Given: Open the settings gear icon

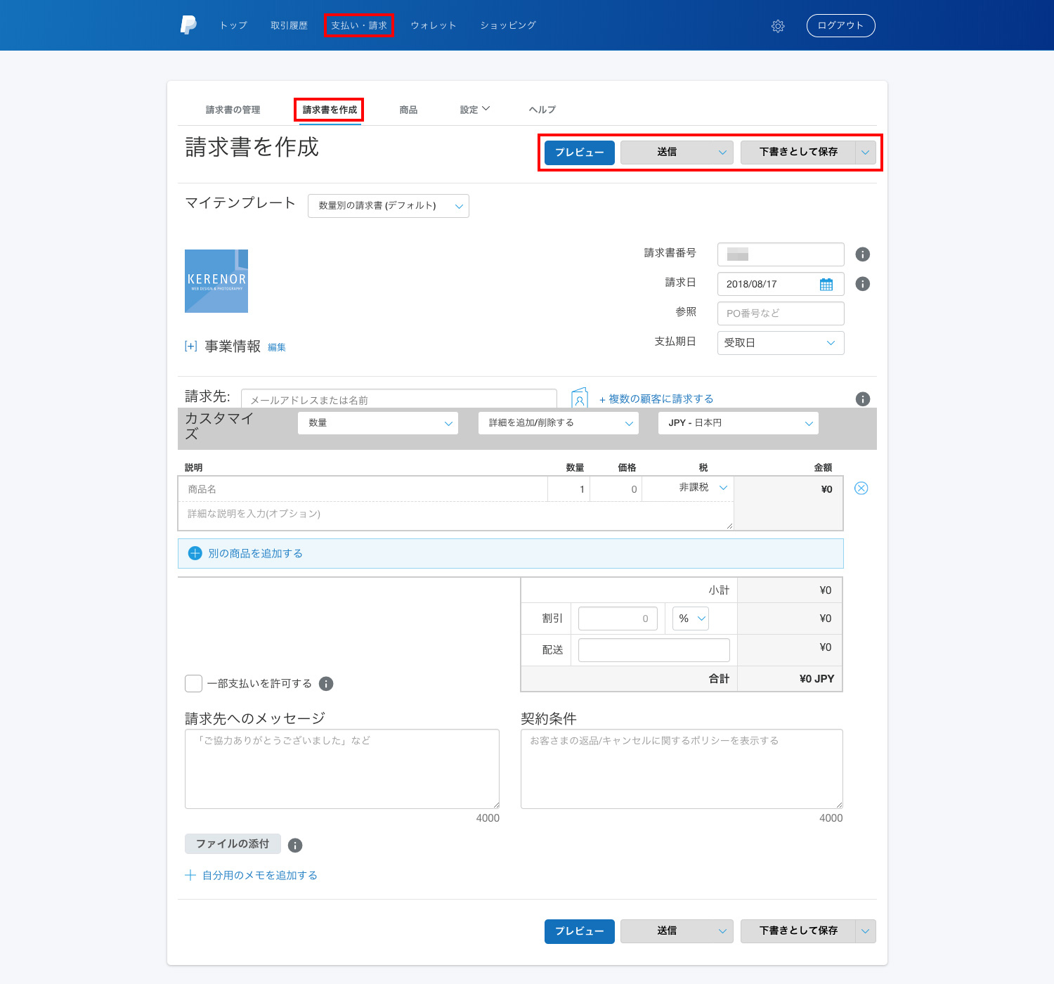Looking at the screenshot, I should pyautogui.click(x=778, y=26).
